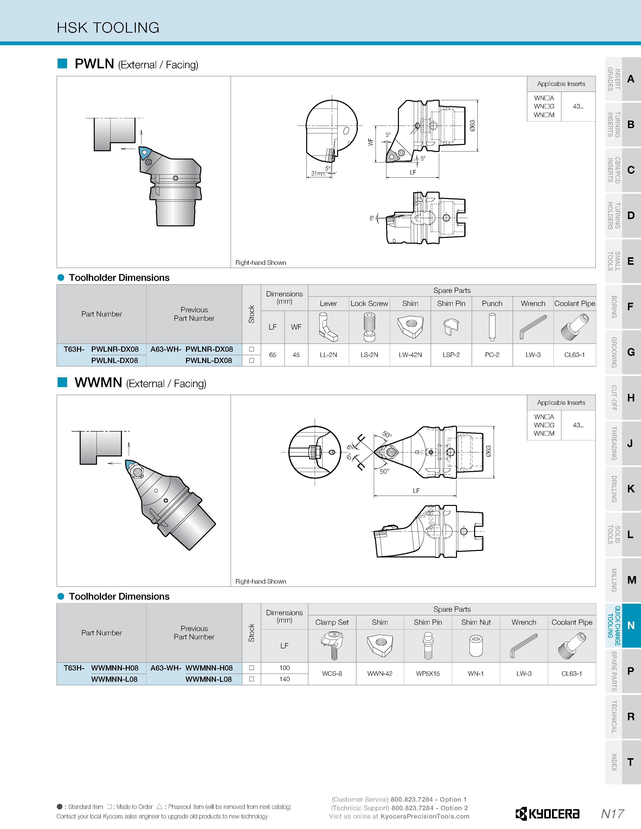Click the Punch spare part image
Image resolution: width=641 pixels, height=829 pixels.
pyautogui.click(x=492, y=327)
